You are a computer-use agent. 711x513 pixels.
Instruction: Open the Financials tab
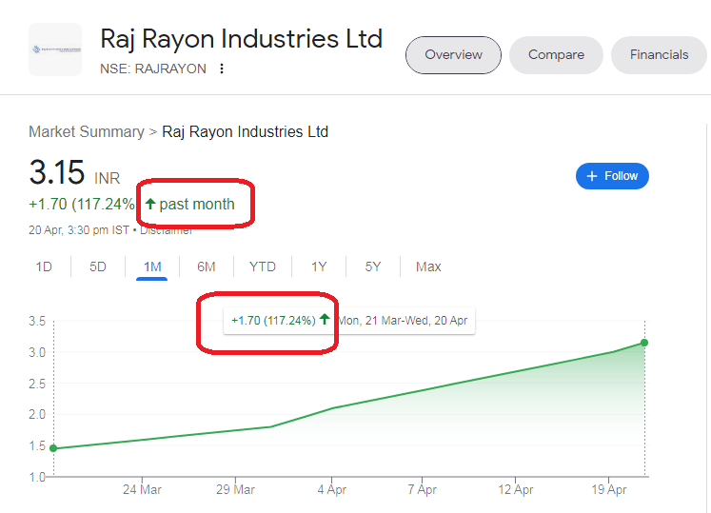659,55
